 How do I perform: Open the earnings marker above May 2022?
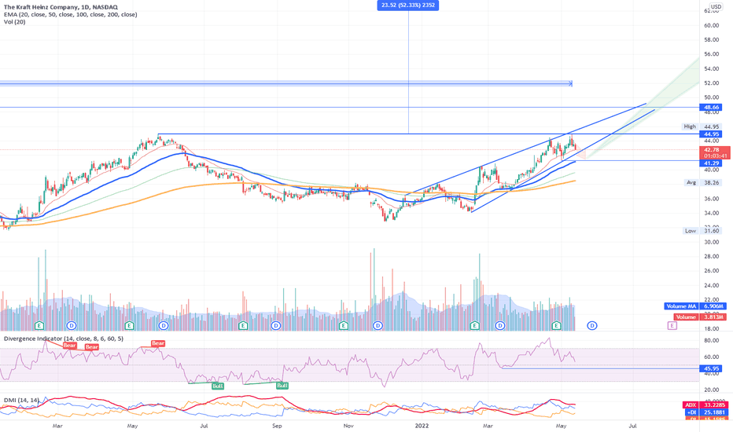click(556, 325)
